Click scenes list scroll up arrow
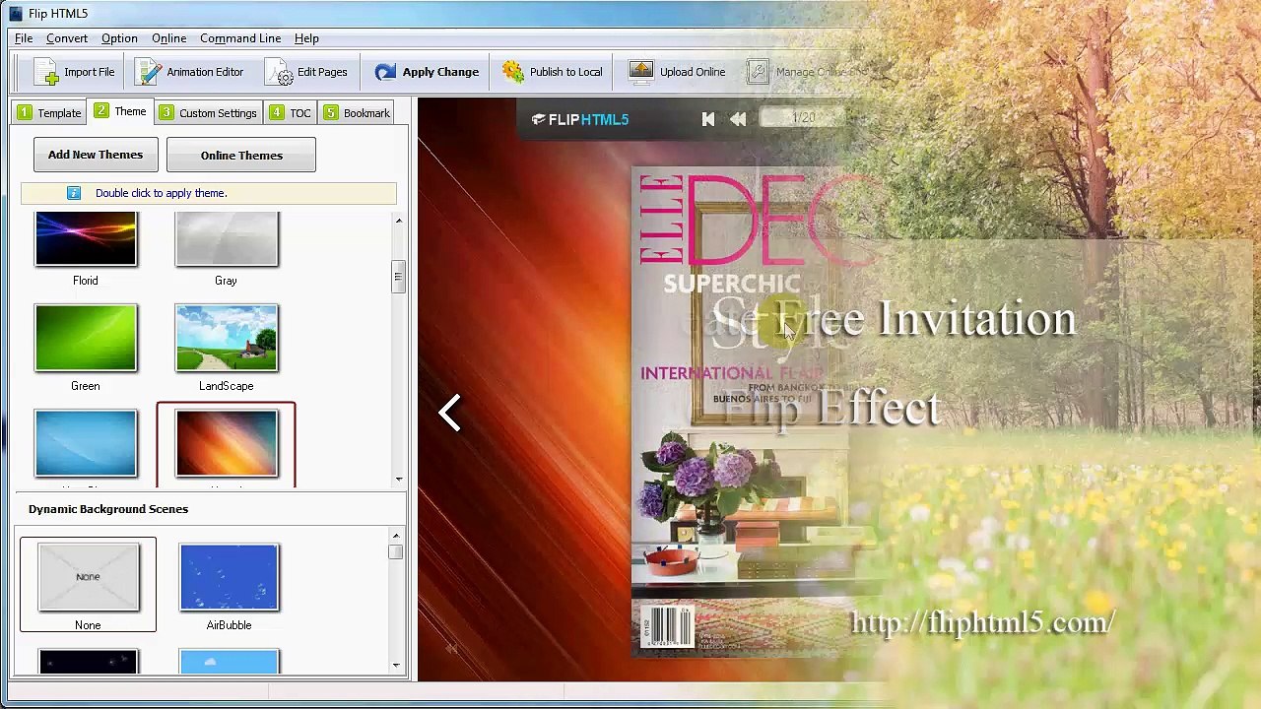1261x709 pixels. click(396, 537)
